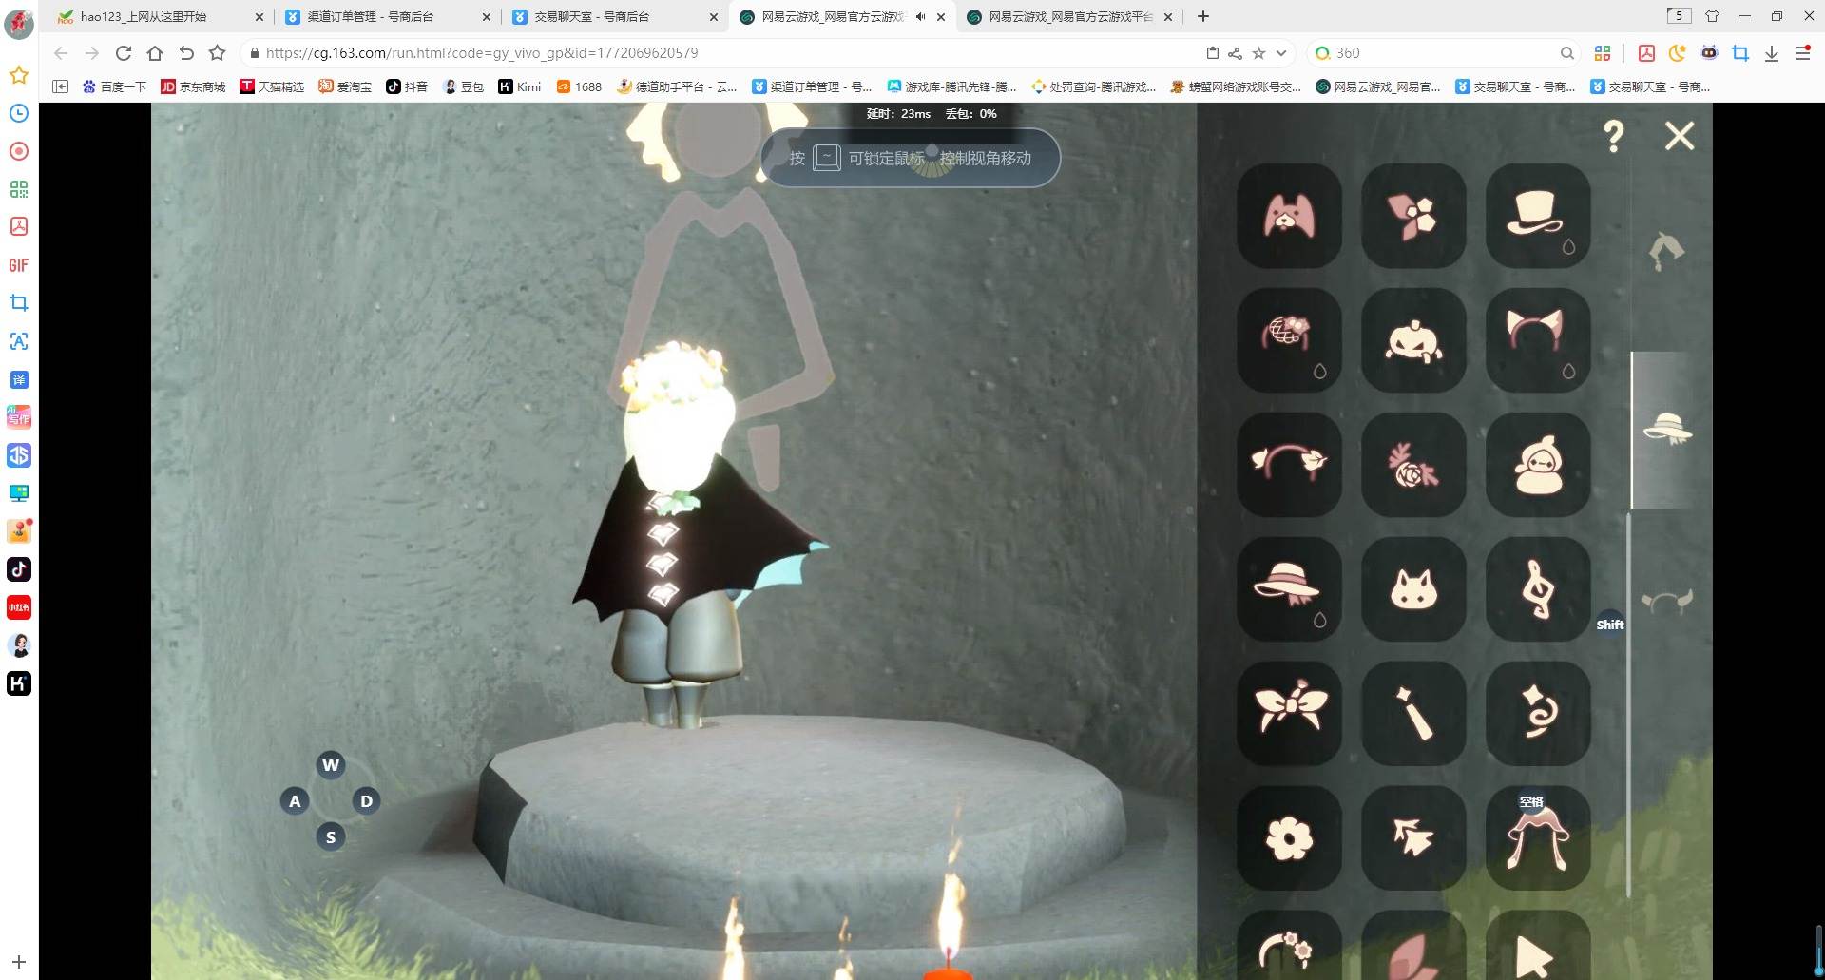Click the D movement key button
The height and width of the screenshot is (980, 1825).
pos(366,801)
